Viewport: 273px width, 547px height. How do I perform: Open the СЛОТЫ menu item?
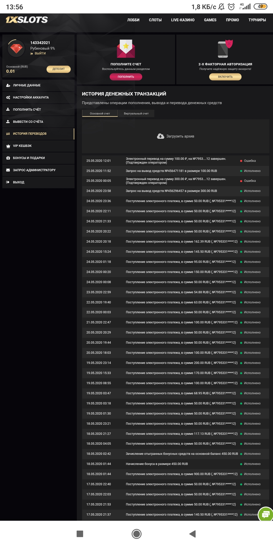tap(155, 20)
